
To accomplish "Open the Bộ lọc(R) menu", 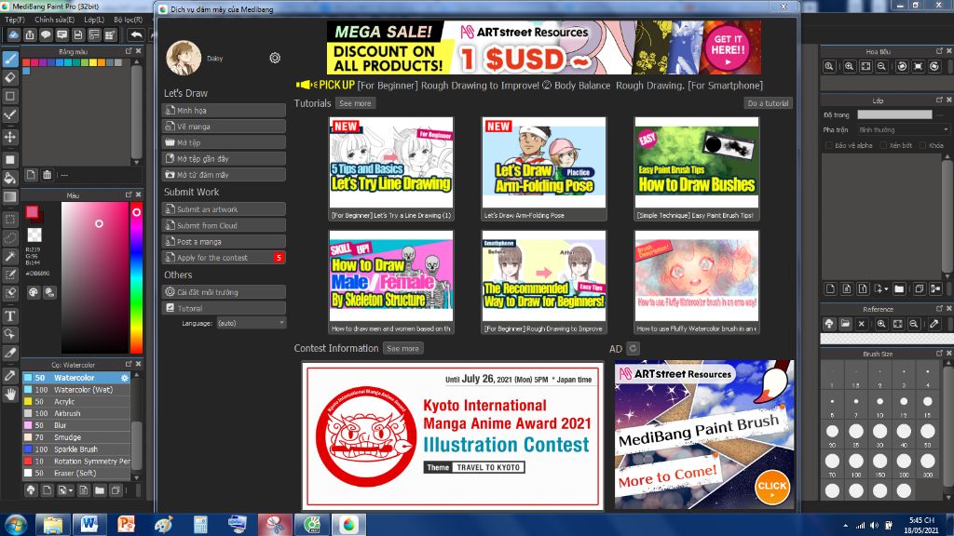I will 128,20.
